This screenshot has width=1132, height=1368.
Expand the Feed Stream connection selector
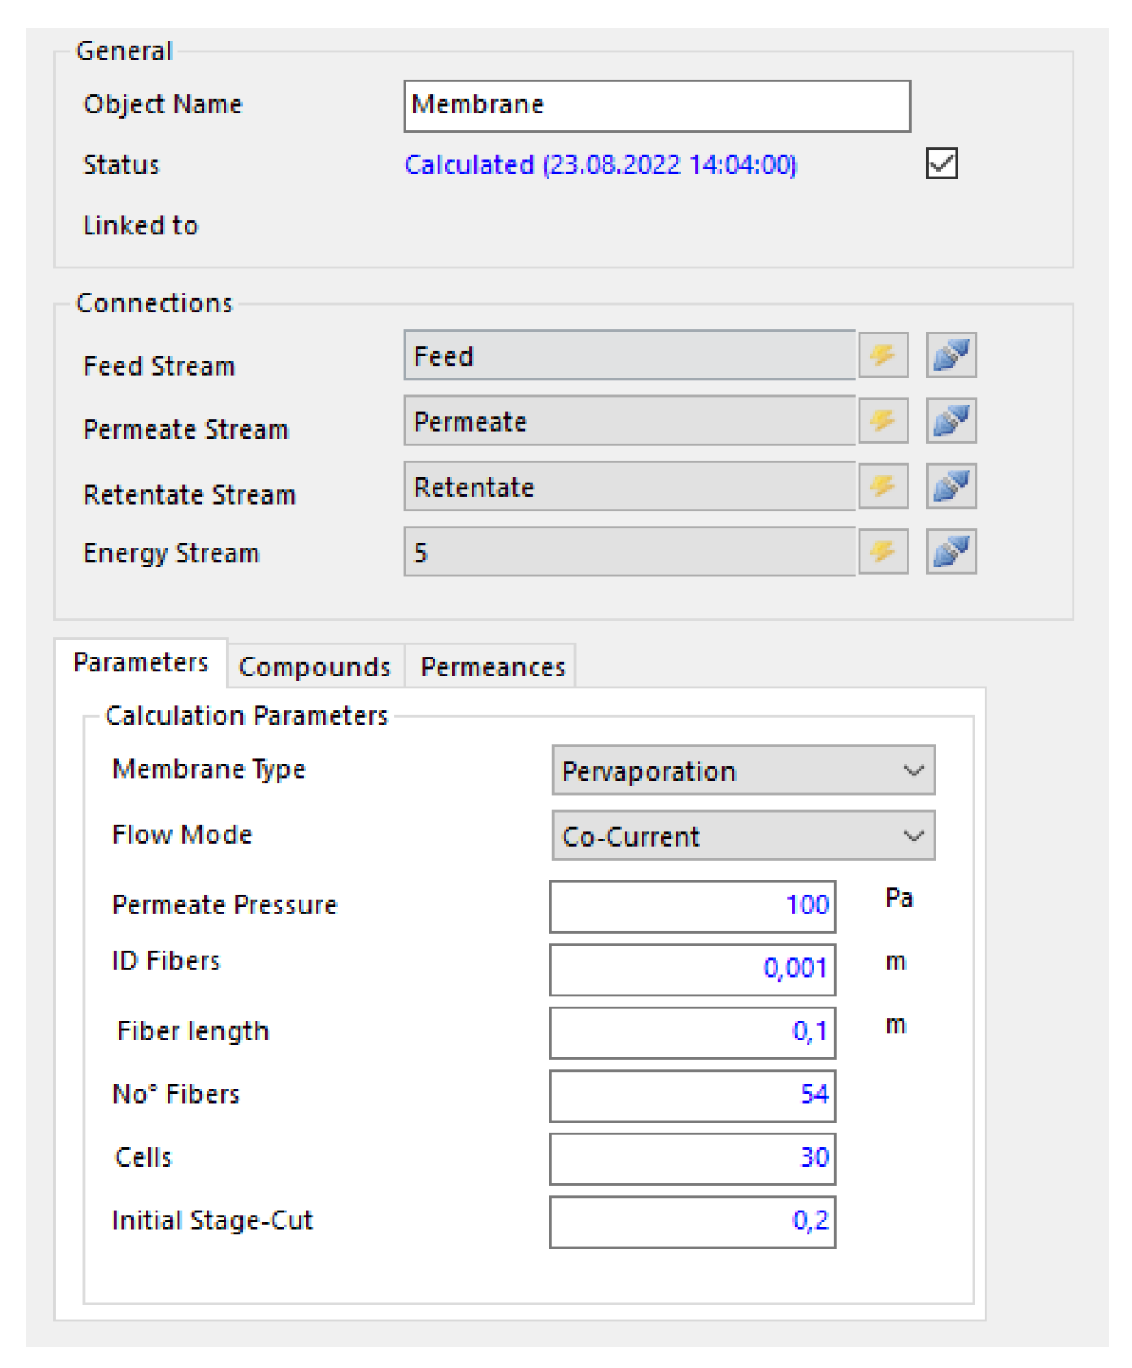click(629, 356)
